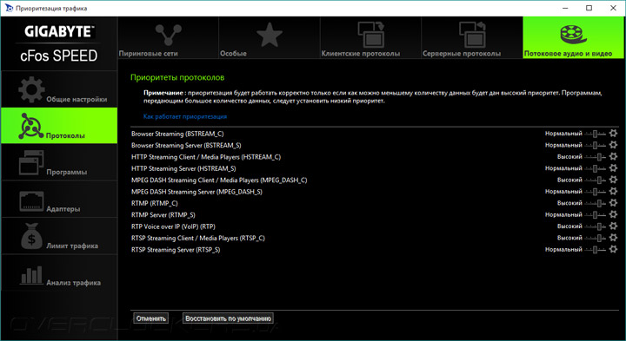Adjust priority slider for Browser Streaming (BSTREAM_C)
The width and height of the screenshot is (626, 341).
click(x=596, y=134)
